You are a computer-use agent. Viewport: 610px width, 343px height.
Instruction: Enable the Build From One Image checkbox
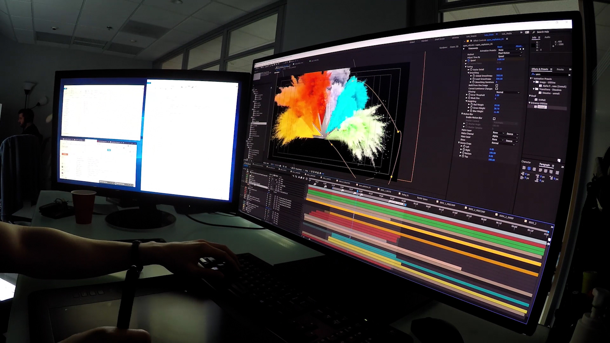[x=497, y=85]
